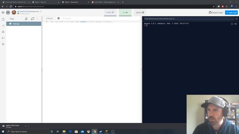Open the python download item in download bar
Viewport: 239px width, 134px height.
click(12, 126)
